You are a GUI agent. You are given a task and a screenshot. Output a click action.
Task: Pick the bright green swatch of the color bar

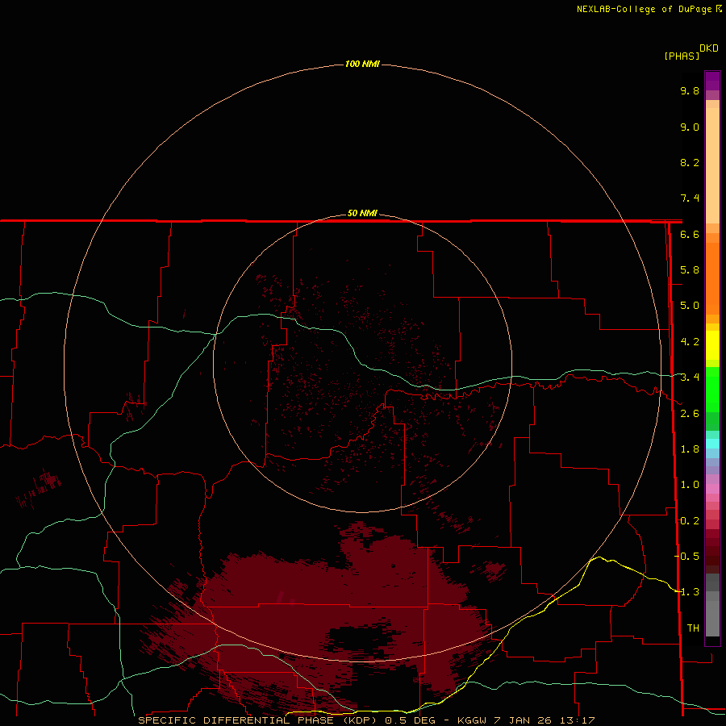tap(712, 390)
